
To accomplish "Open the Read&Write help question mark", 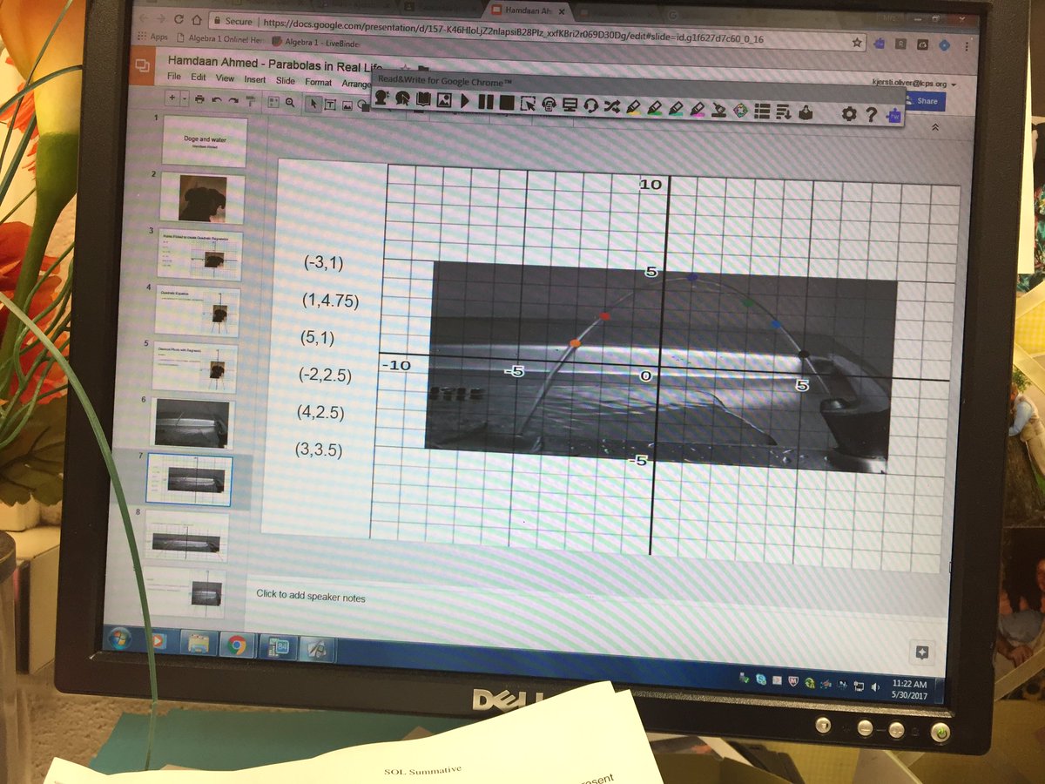I will [x=870, y=115].
